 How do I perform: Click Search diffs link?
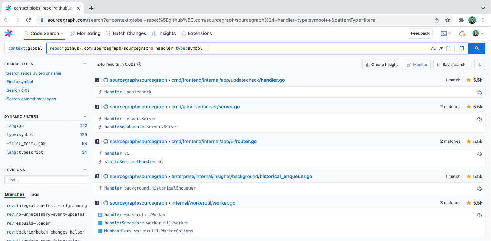tap(18, 90)
